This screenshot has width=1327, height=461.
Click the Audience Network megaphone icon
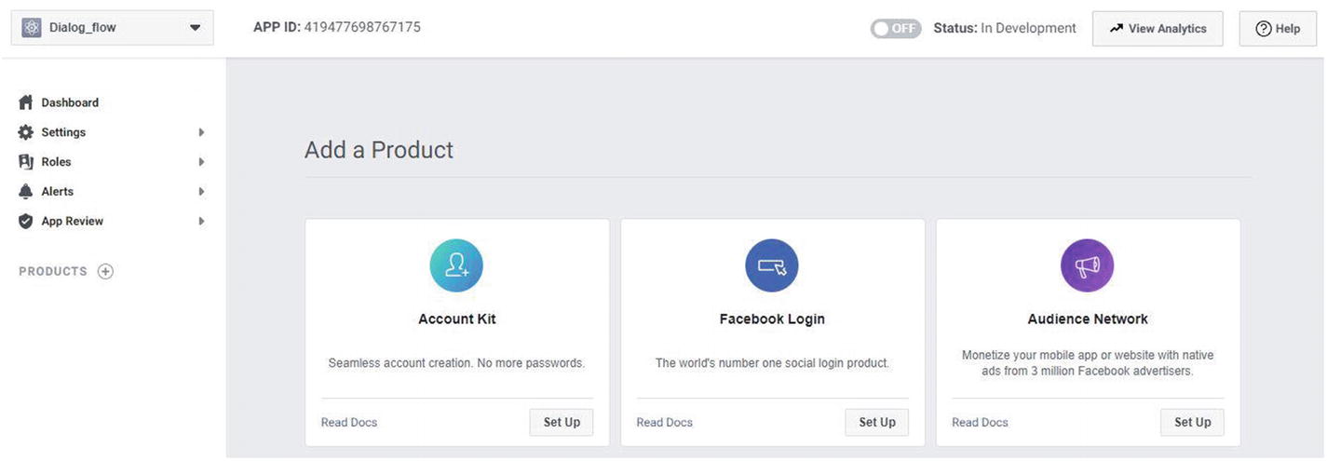coord(1088,265)
